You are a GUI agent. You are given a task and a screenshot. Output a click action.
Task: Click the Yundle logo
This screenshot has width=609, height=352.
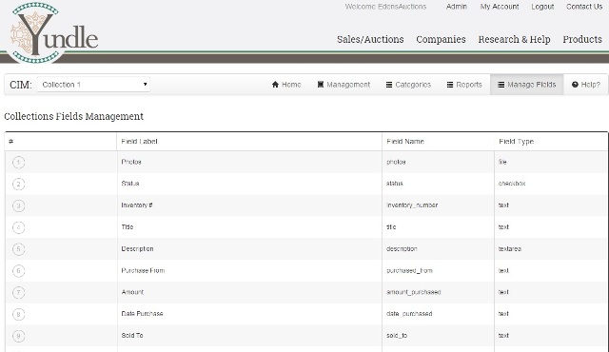53,33
